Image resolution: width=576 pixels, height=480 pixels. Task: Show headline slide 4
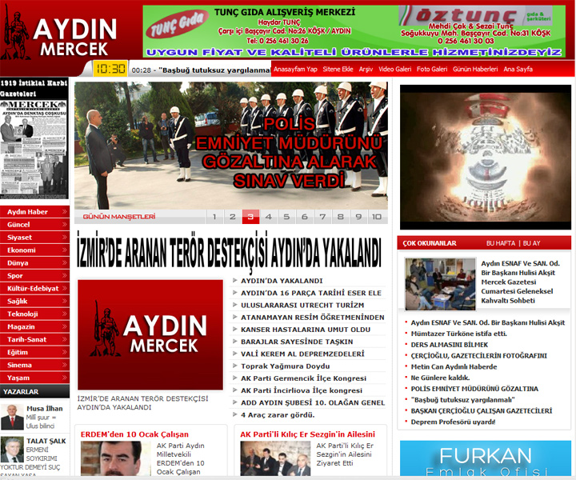pos(269,217)
